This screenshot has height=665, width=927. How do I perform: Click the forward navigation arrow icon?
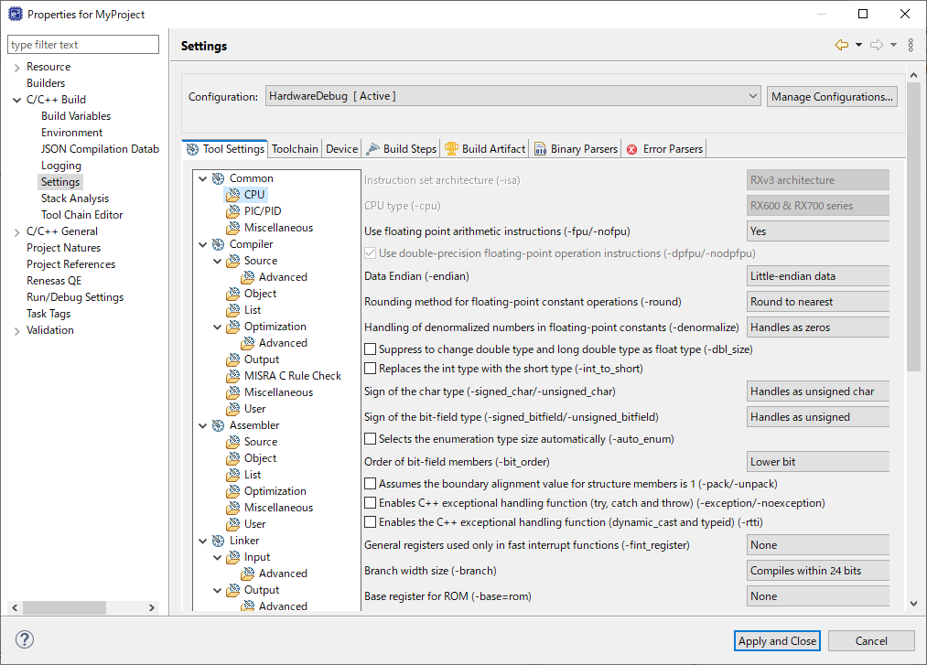click(x=877, y=45)
